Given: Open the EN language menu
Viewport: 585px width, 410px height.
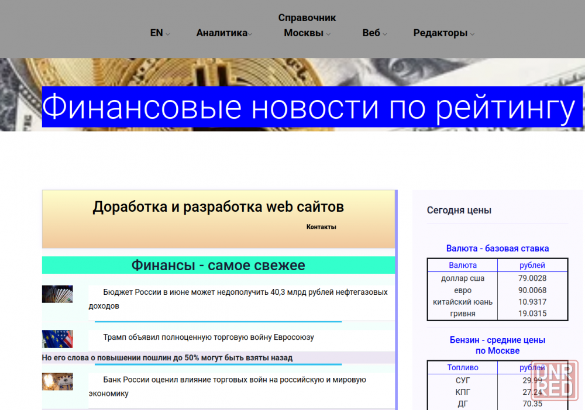Looking at the screenshot, I should [x=160, y=33].
